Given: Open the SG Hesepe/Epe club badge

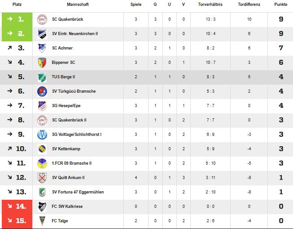Looking at the screenshot, I should click(x=42, y=106).
